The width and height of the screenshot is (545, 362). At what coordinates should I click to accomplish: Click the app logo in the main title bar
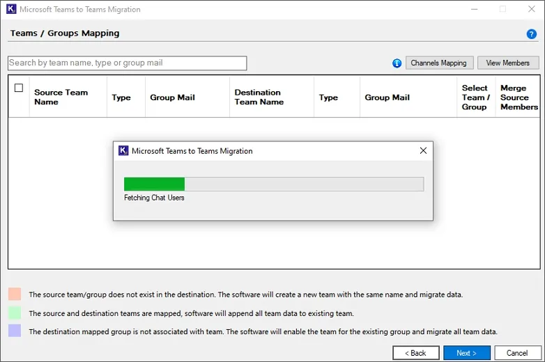click(11, 9)
